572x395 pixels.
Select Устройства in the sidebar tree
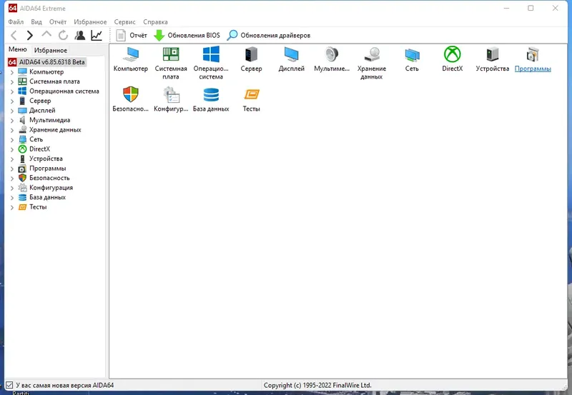coord(46,159)
